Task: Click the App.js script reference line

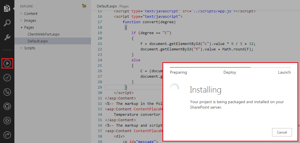Action: coord(185,11)
